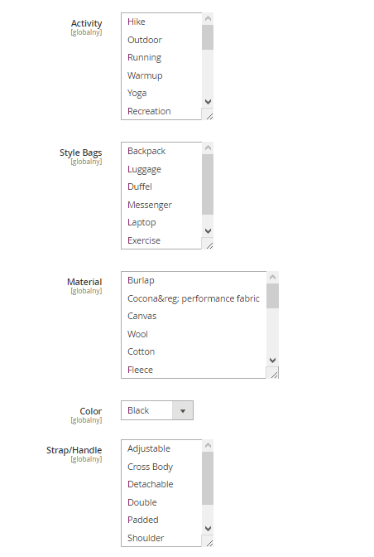Click the Activity list scroll-down arrow
Image resolution: width=374 pixels, height=557 pixels.
pos(208,102)
